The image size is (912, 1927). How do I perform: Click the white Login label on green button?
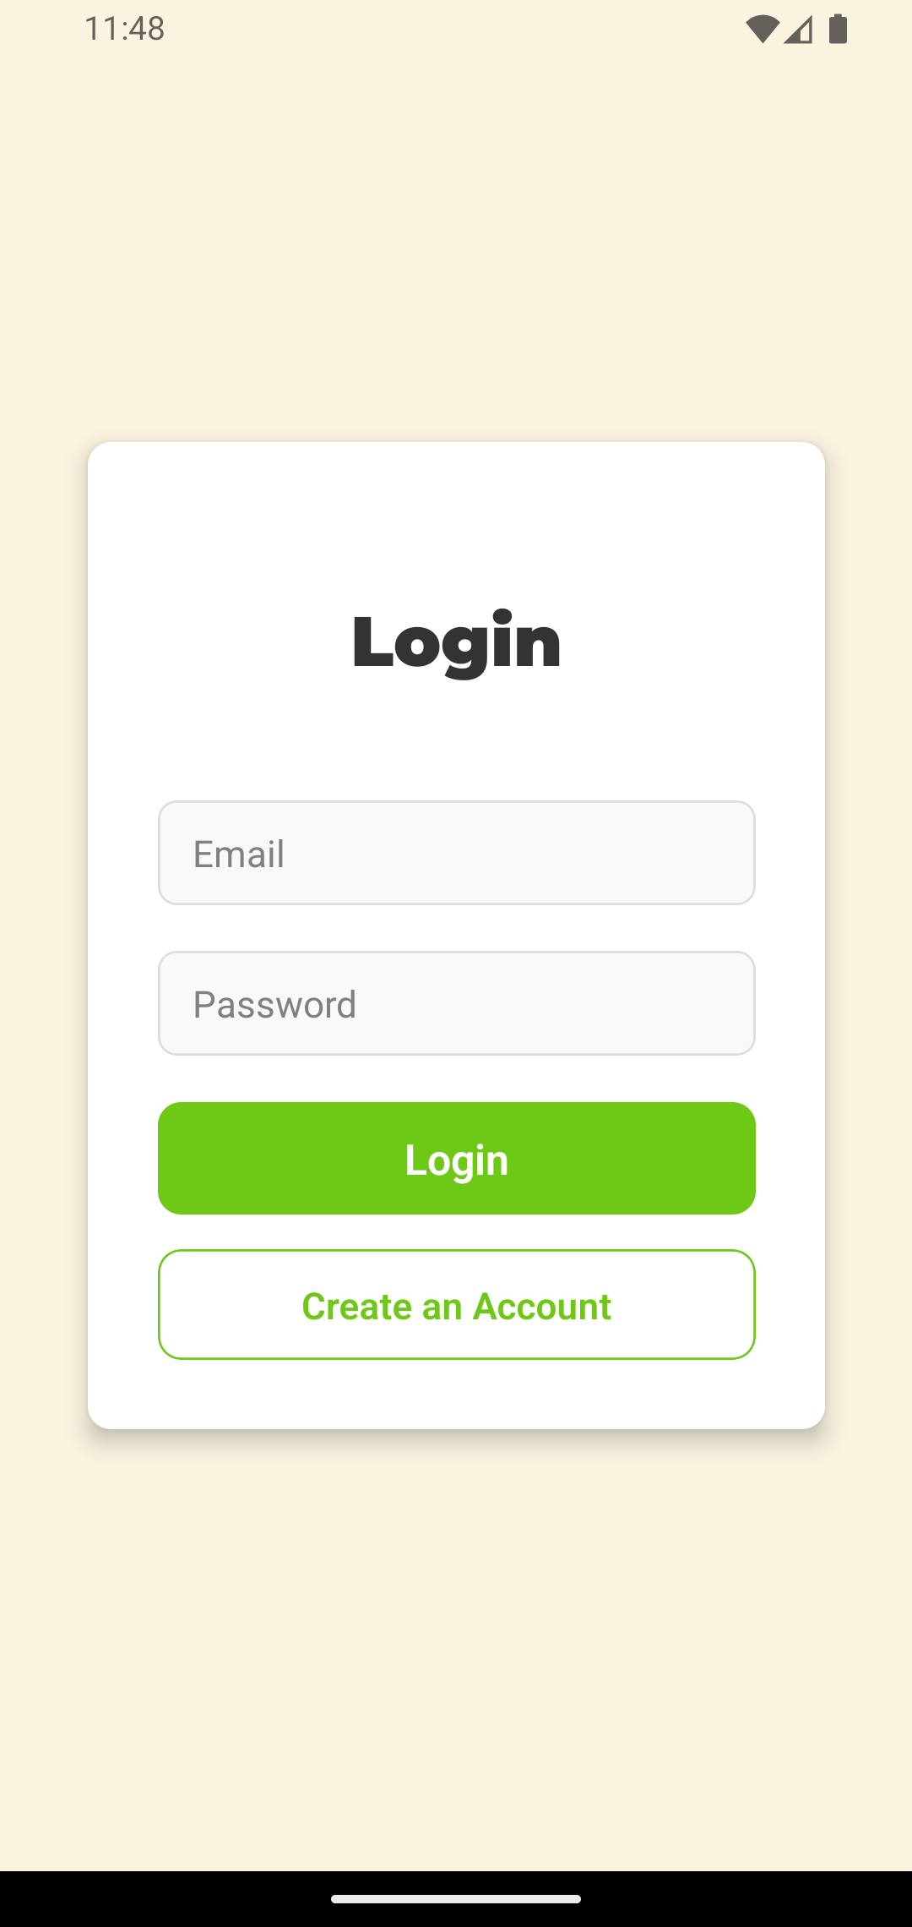(x=457, y=1160)
